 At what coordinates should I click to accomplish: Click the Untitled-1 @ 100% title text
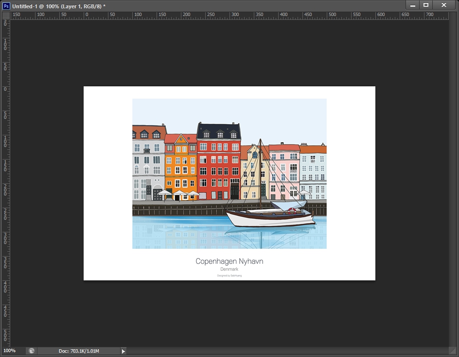coord(59,6)
